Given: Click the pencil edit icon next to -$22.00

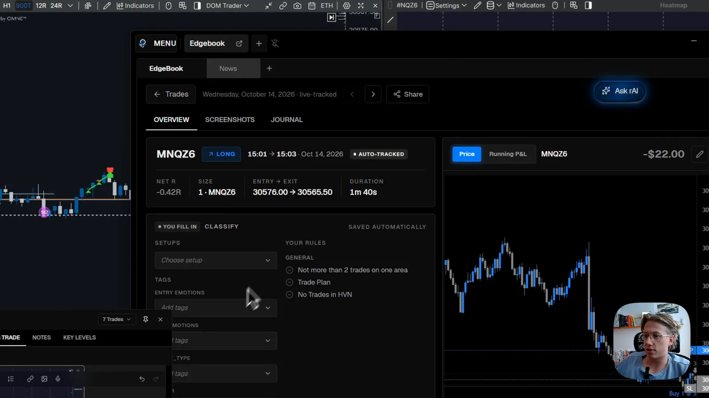Looking at the screenshot, I should [700, 154].
